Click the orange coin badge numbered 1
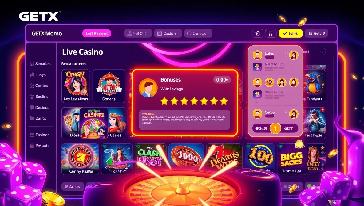 tap(275, 128)
